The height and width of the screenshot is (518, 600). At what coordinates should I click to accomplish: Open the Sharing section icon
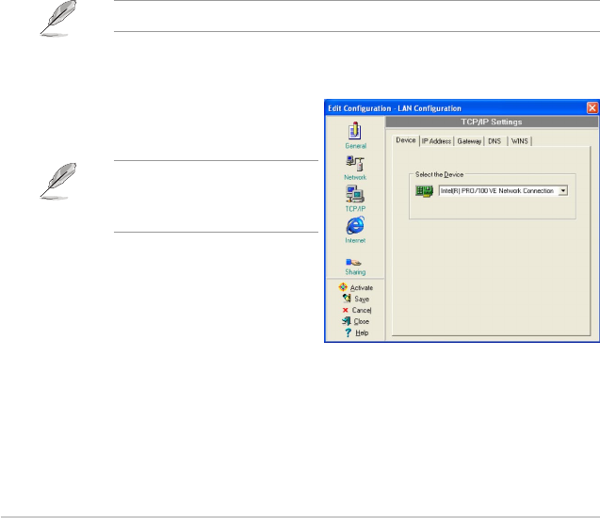coord(353,263)
